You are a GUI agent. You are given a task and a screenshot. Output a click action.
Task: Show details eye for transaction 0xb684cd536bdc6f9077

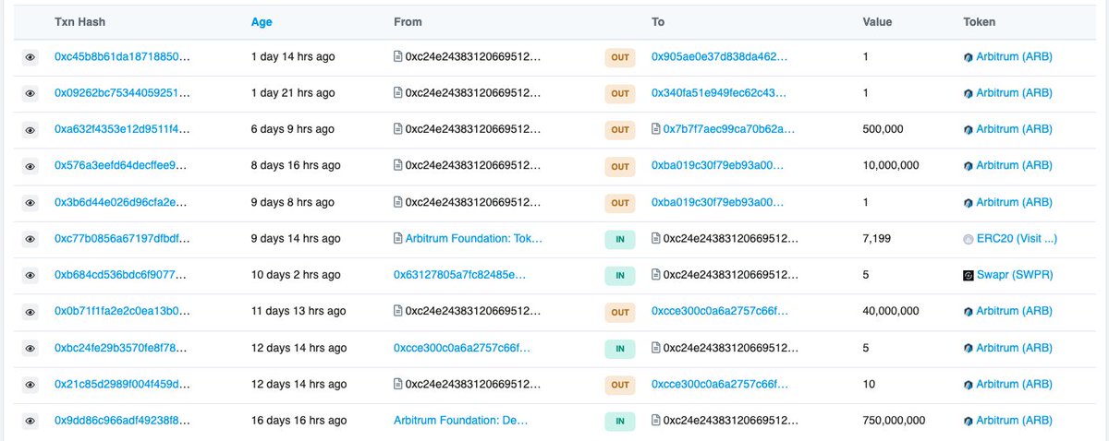pyautogui.click(x=30, y=275)
